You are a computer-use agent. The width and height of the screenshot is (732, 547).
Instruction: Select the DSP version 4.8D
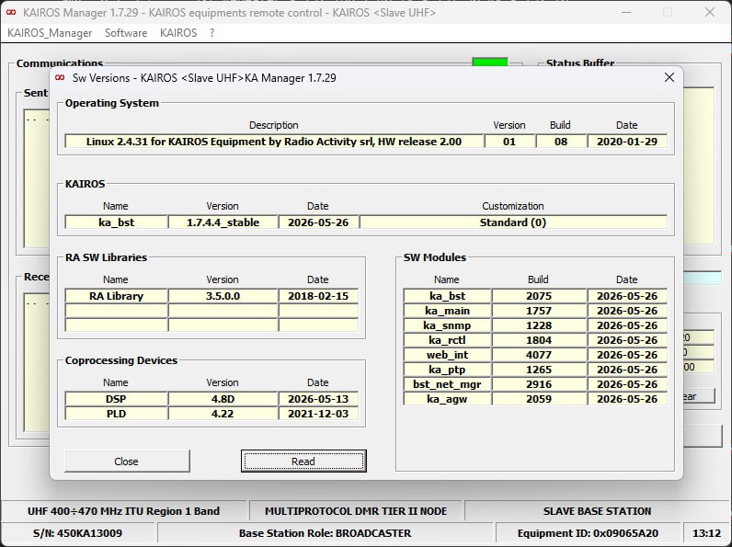click(x=223, y=399)
